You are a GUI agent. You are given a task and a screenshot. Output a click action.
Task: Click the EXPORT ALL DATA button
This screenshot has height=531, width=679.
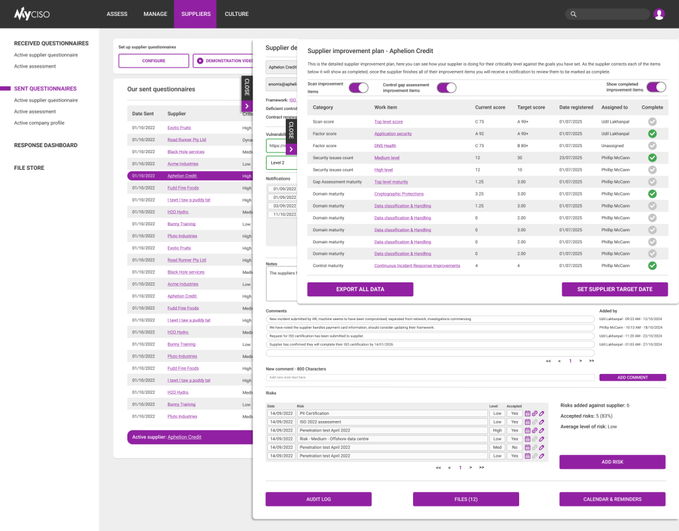coord(359,290)
